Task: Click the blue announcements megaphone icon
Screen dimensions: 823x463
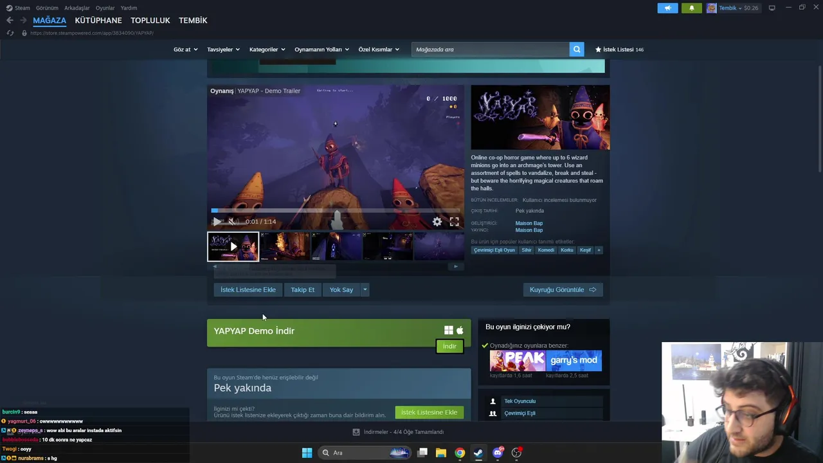Action: coord(667,8)
